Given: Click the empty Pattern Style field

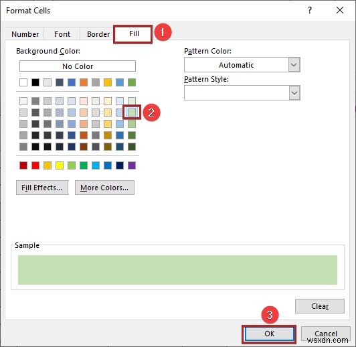Looking at the screenshot, I should click(x=236, y=92).
